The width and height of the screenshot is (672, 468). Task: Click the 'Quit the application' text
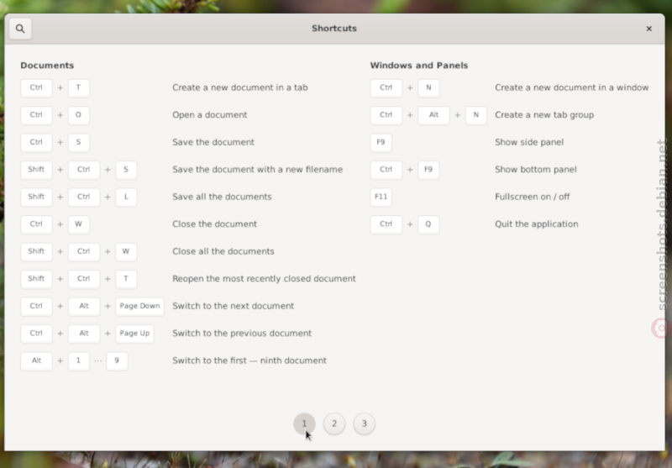(x=537, y=224)
